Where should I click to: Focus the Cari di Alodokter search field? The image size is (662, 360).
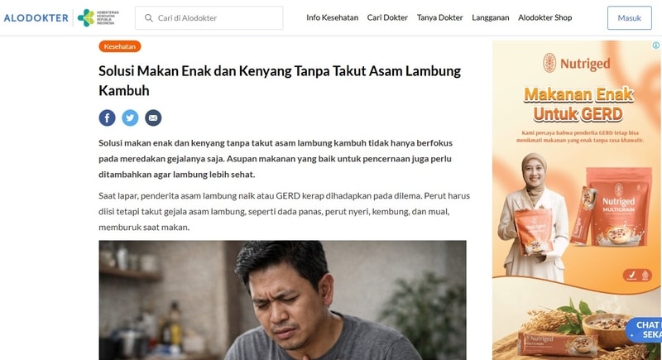(209, 17)
